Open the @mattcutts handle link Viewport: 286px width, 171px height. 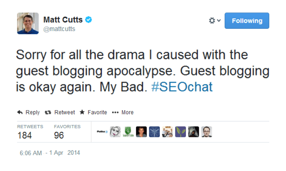click(59, 29)
